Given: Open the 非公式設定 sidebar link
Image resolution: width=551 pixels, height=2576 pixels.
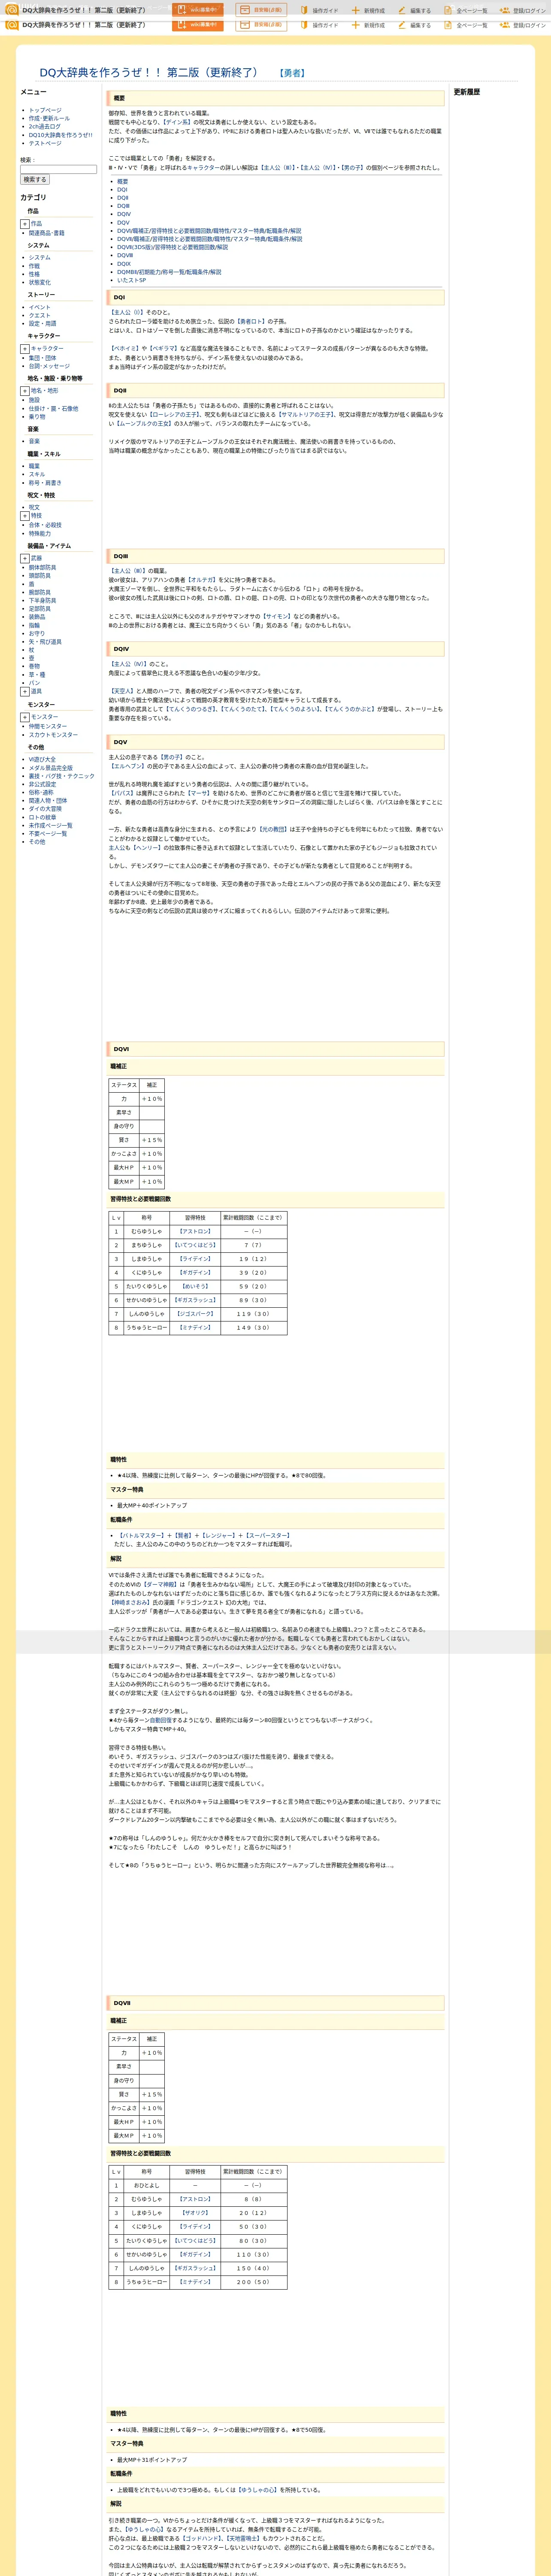Looking at the screenshot, I should point(42,784).
